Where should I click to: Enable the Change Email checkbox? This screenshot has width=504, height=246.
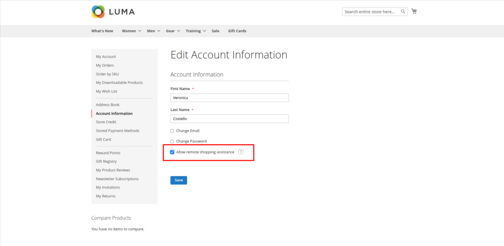coord(172,131)
